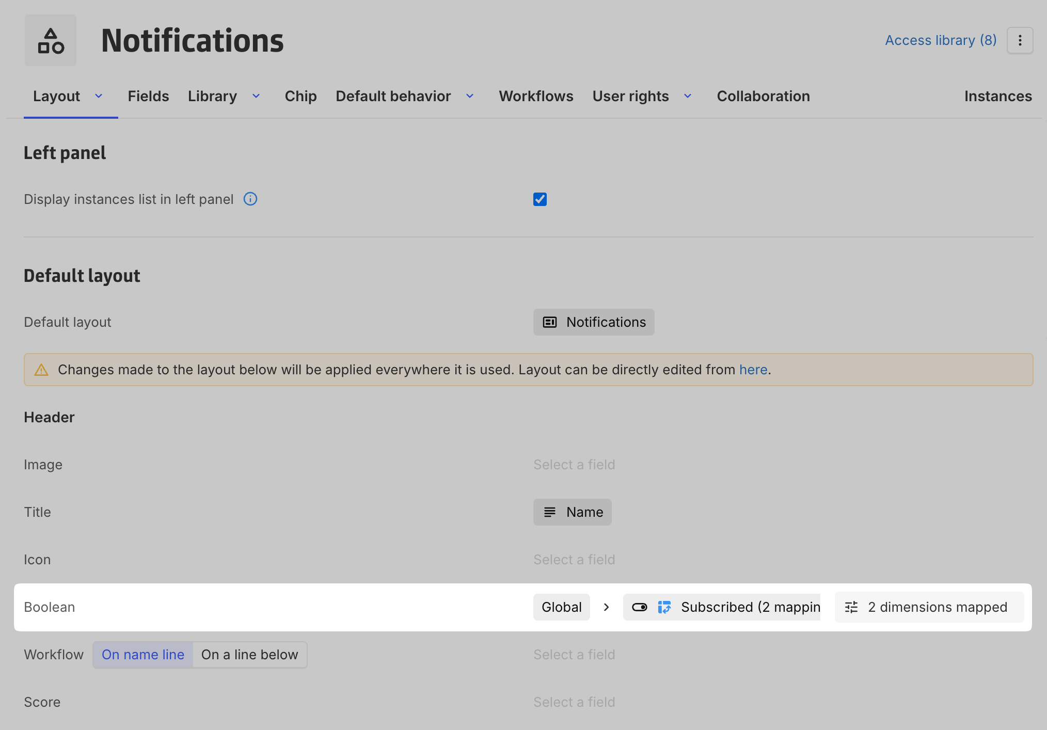Open the Workflows tab

tap(536, 97)
